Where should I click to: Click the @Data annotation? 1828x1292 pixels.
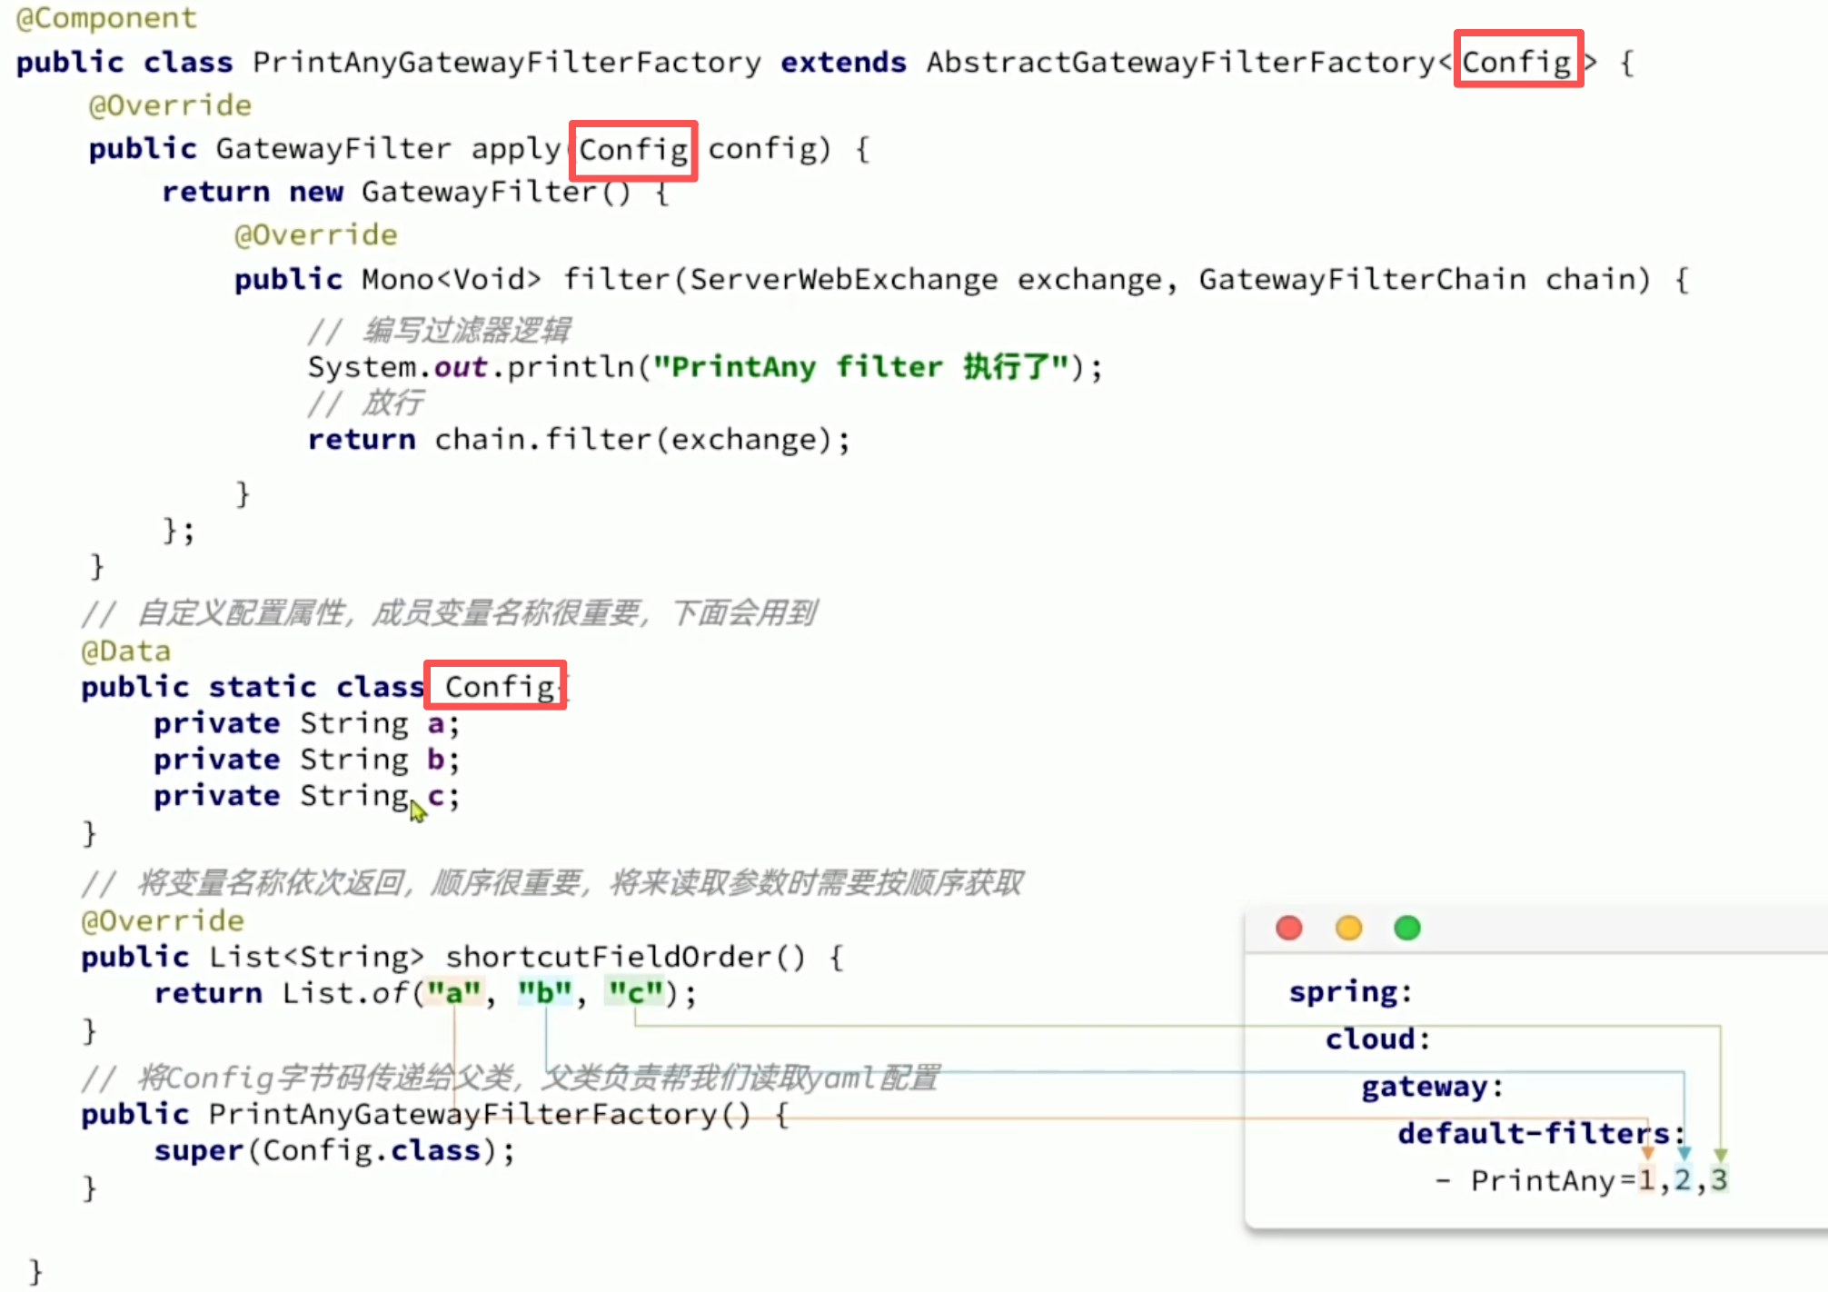[125, 651]
